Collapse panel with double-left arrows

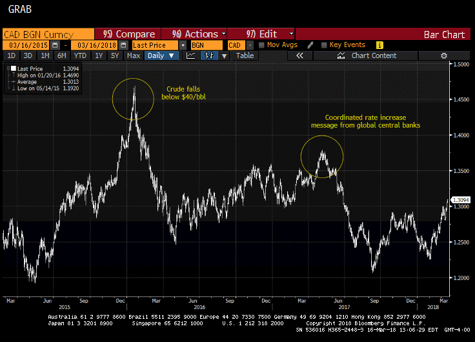[x=299, y=55]
